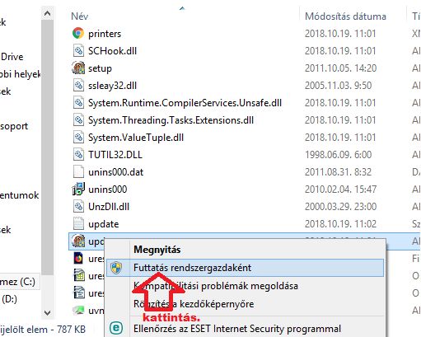Image resolution: width=421 pixels, height=337 pixels.
Task: Select the Chrome icon next to printers
Action: point(78,33)
